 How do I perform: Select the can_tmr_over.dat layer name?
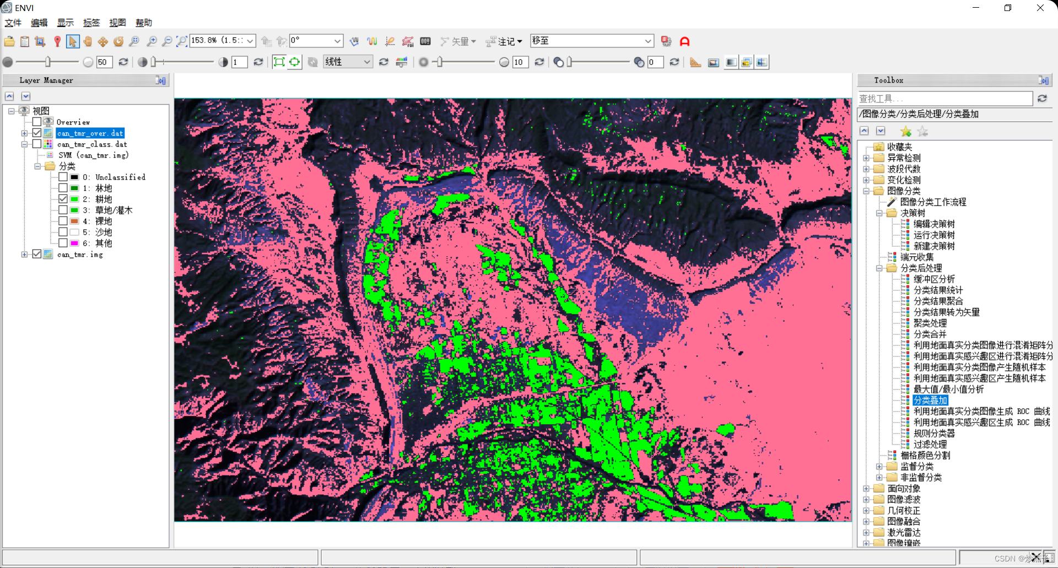coord(90,133)
